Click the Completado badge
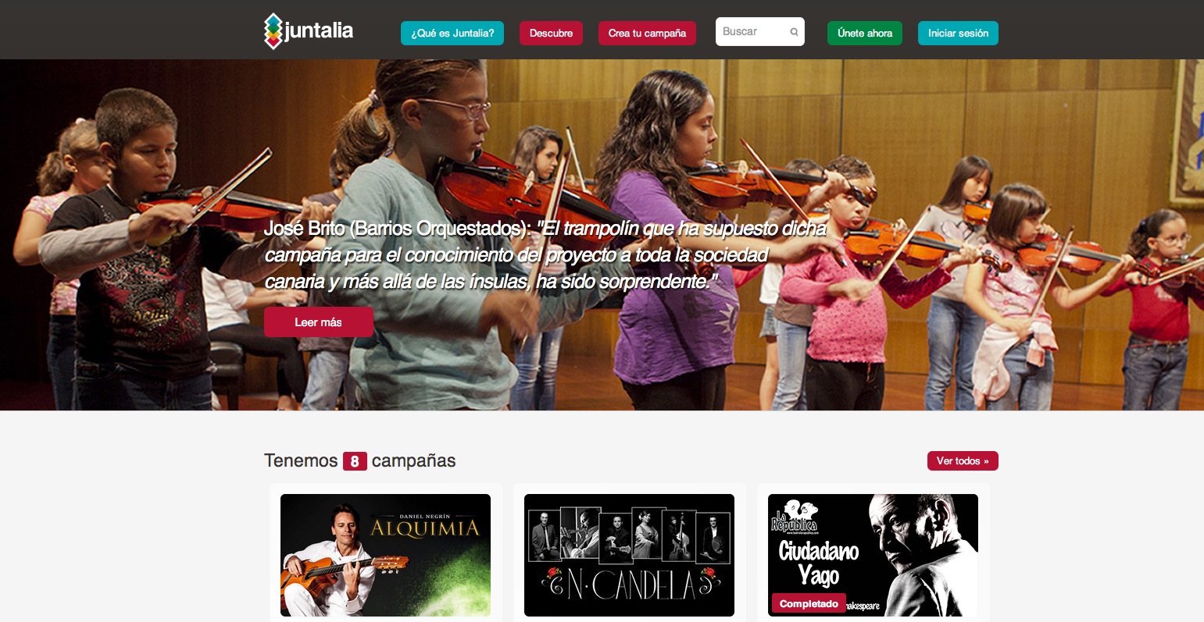This screenshot has height=622, width=1204. tap(809, 603)
